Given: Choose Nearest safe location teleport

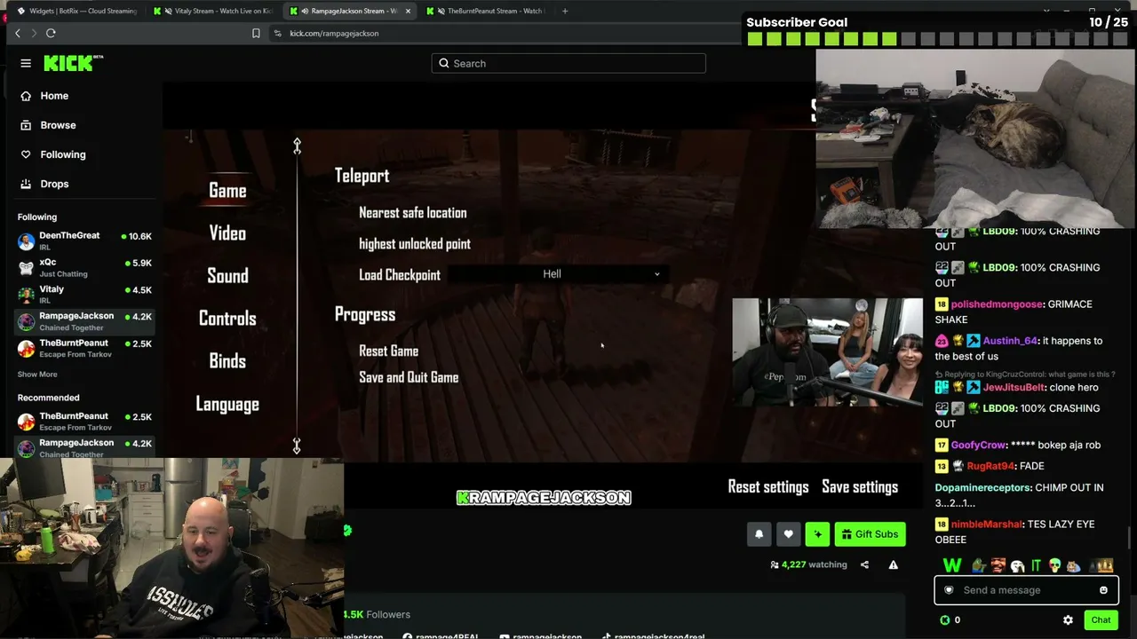Looking at the screenshot, I should coord(412,213).
